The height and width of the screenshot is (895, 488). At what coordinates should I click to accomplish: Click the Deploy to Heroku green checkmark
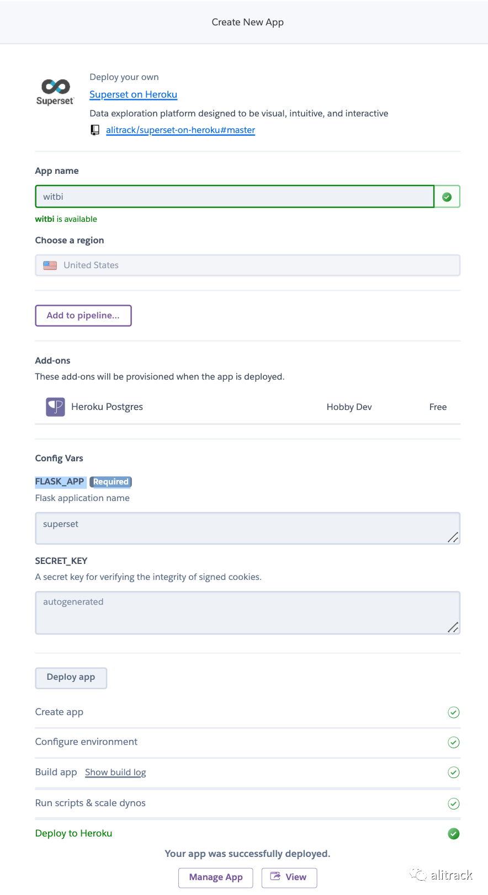[454, 834]
